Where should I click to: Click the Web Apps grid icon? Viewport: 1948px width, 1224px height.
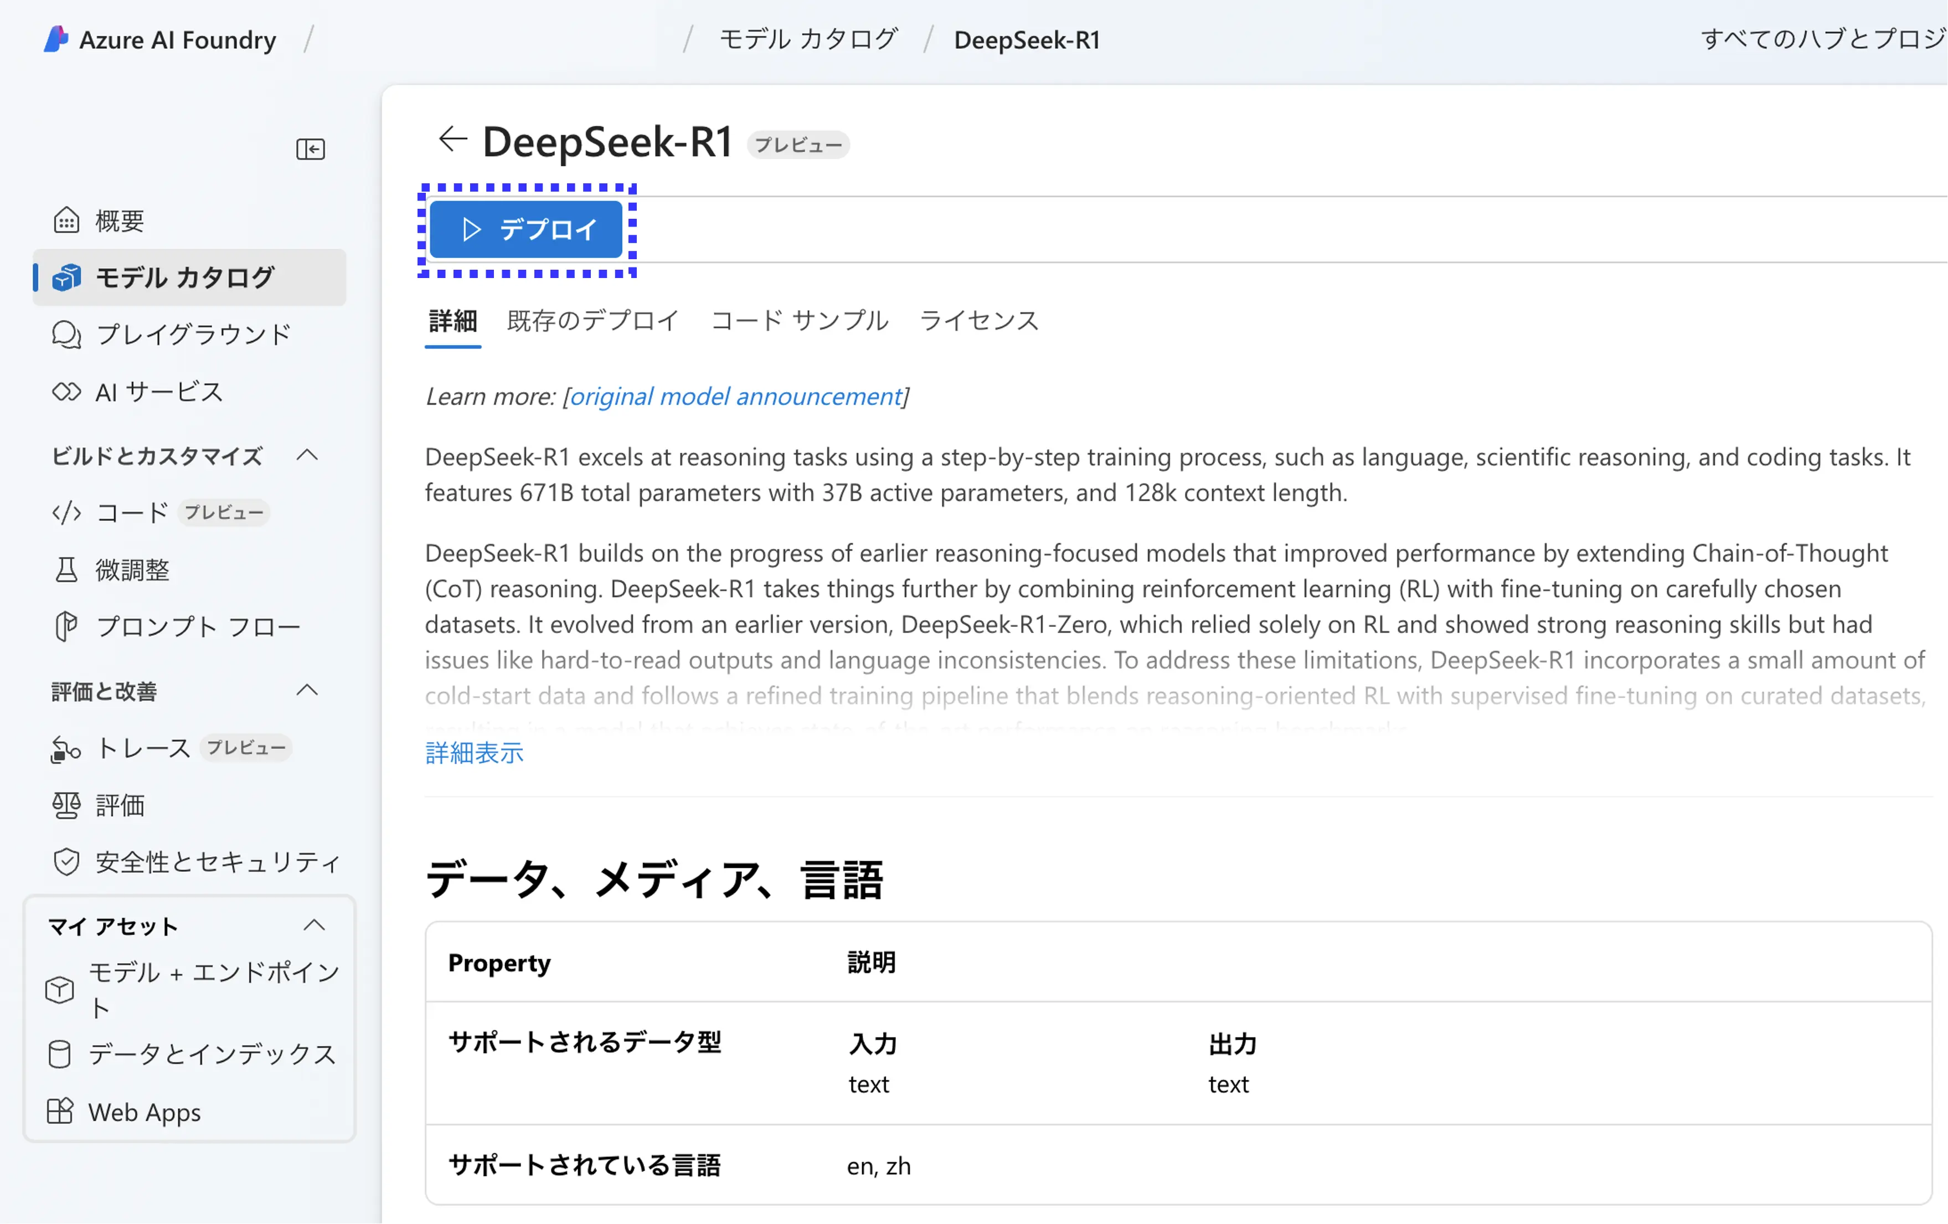(x=60, y=1112)
